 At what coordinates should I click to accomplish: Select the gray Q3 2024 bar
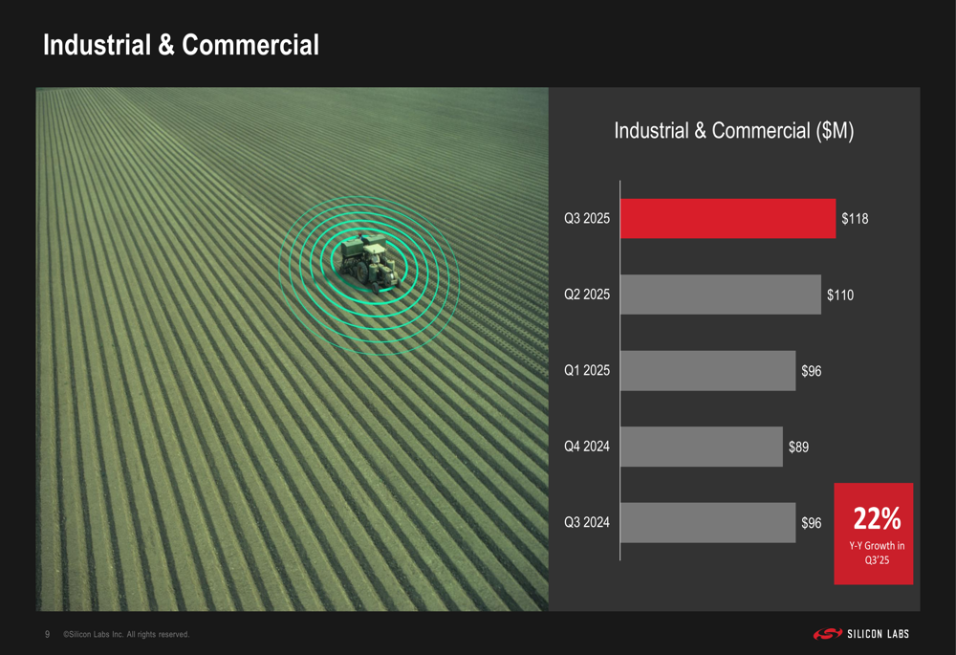tap(707, 522)
